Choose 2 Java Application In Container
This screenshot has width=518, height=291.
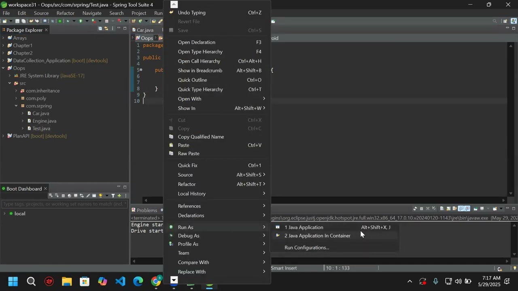coord(335,236)
